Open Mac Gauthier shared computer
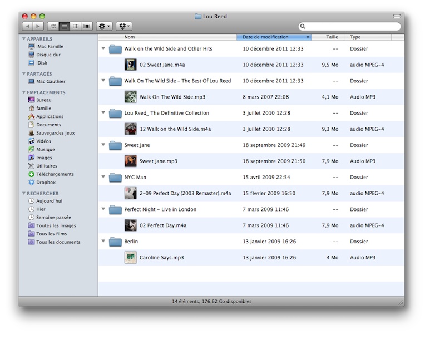Screen dimensions: 430x339 (x=47, y=81)
